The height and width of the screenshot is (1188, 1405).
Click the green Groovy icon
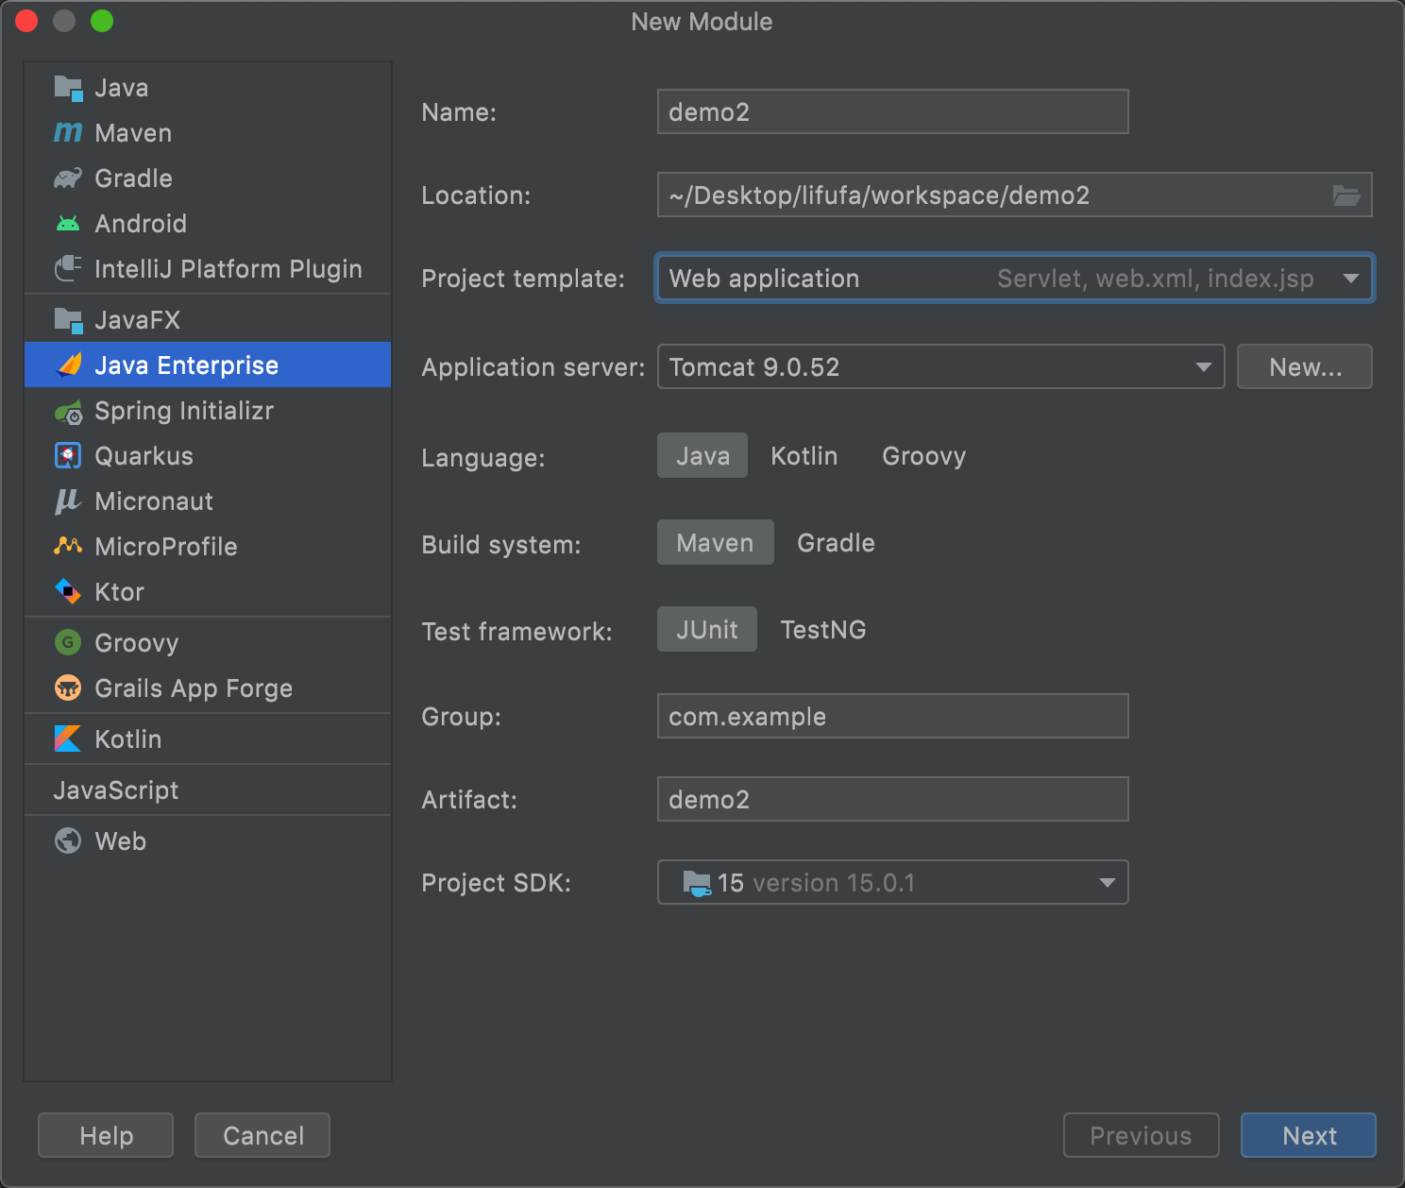click(x=68, y=643)
